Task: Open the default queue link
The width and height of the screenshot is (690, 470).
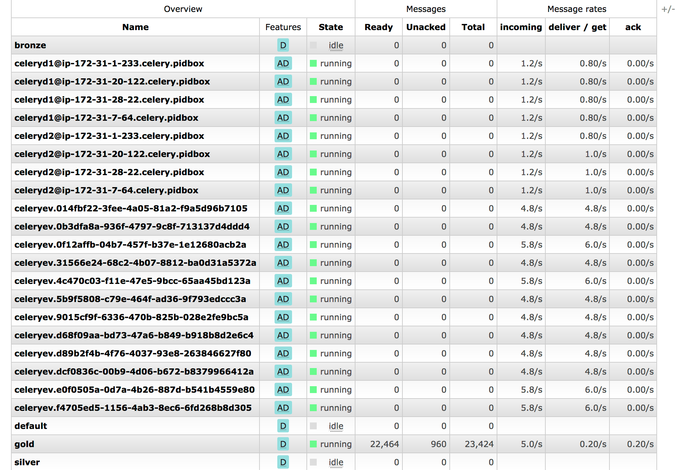Action: (31, 426)
